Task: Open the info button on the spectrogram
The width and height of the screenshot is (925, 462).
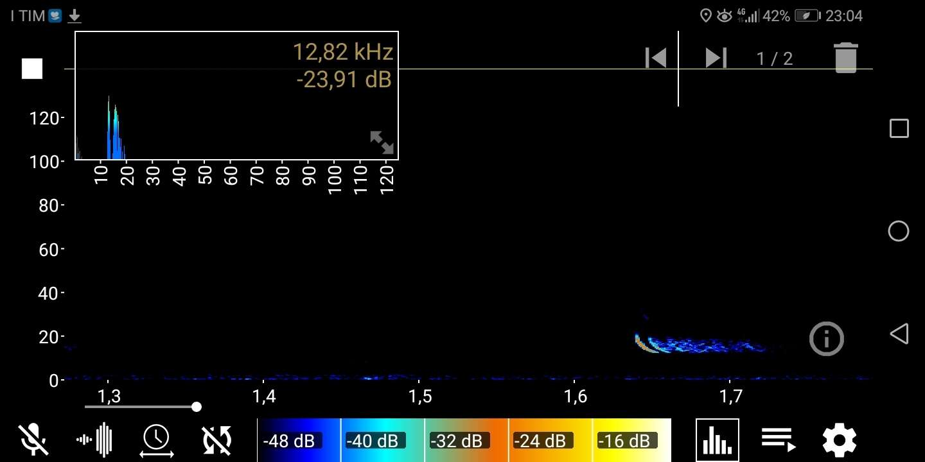Action: coord(826,338)
